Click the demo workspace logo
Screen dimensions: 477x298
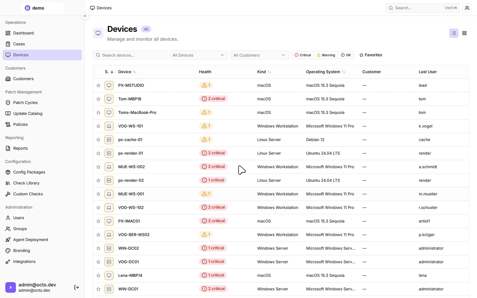pos(27,8)
